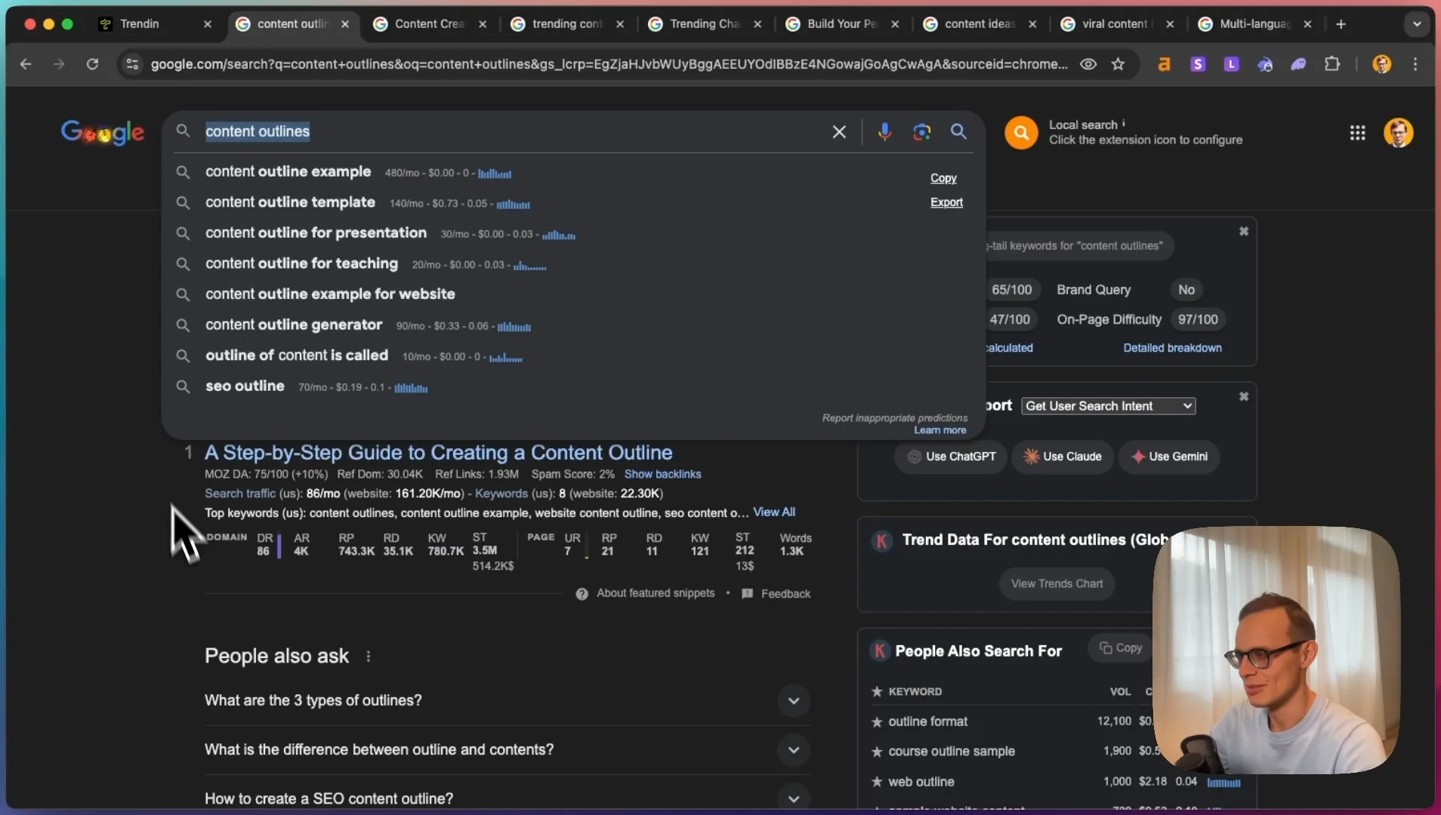The width and height of the screenshot is (1441, 815).
Task: Clear the search box with X icon
Action: click(839, 132)
